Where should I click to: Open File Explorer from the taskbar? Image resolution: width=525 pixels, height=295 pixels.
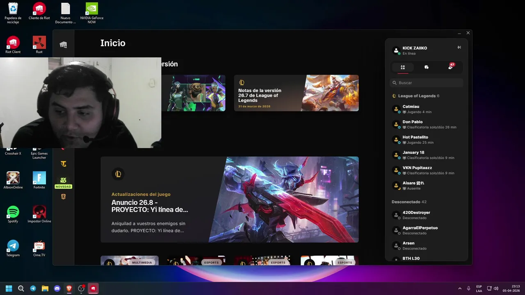pyautogui.click(x=45, y=288)
